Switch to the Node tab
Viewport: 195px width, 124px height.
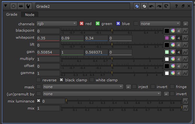click(x=30, y=15)
